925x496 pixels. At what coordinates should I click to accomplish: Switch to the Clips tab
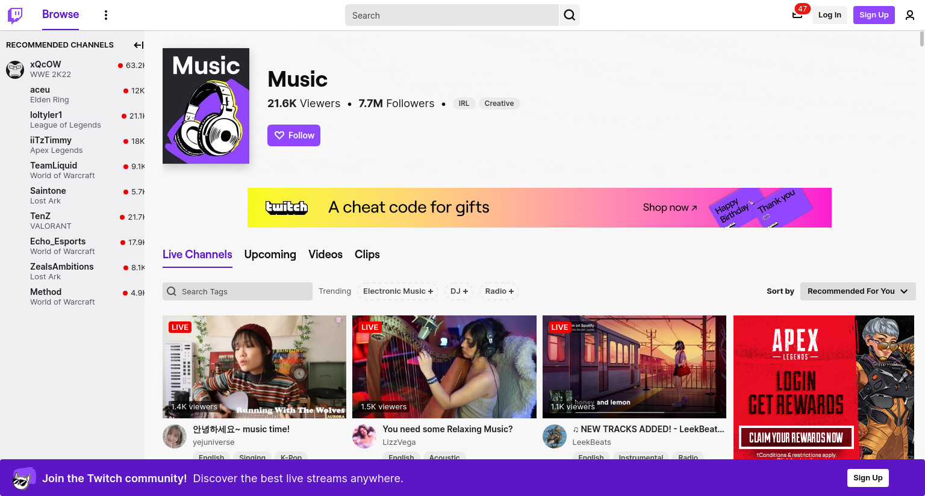(x=367, y=255)
